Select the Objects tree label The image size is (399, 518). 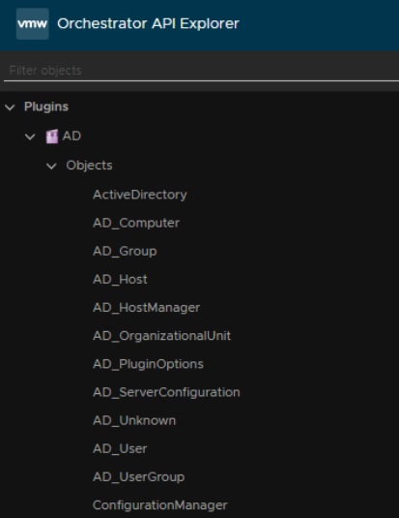tap(89, 166)
